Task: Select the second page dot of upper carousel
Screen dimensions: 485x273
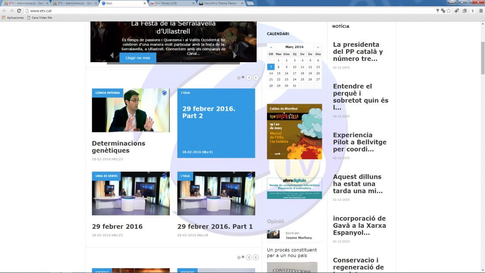Action: coord(243,77)
